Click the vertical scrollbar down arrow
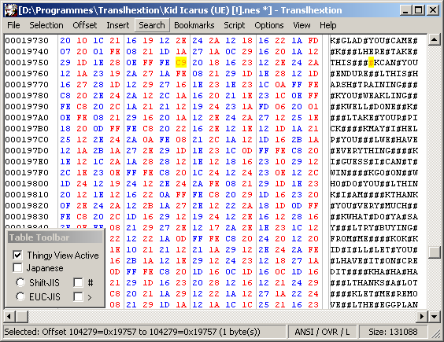This screenshot has height=342, width=444. [434, 317]
